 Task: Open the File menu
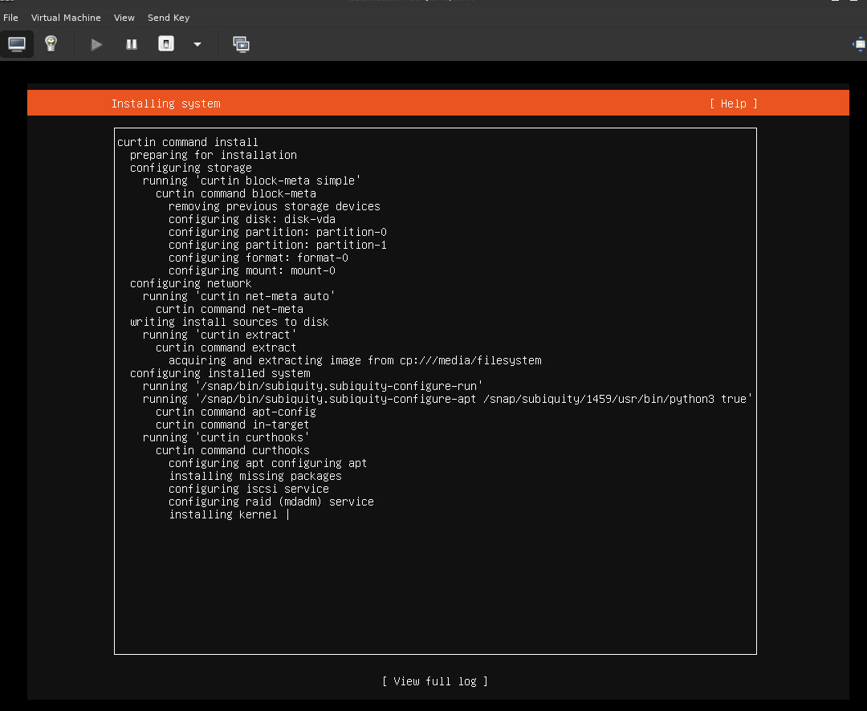click(x=10, y=17)
